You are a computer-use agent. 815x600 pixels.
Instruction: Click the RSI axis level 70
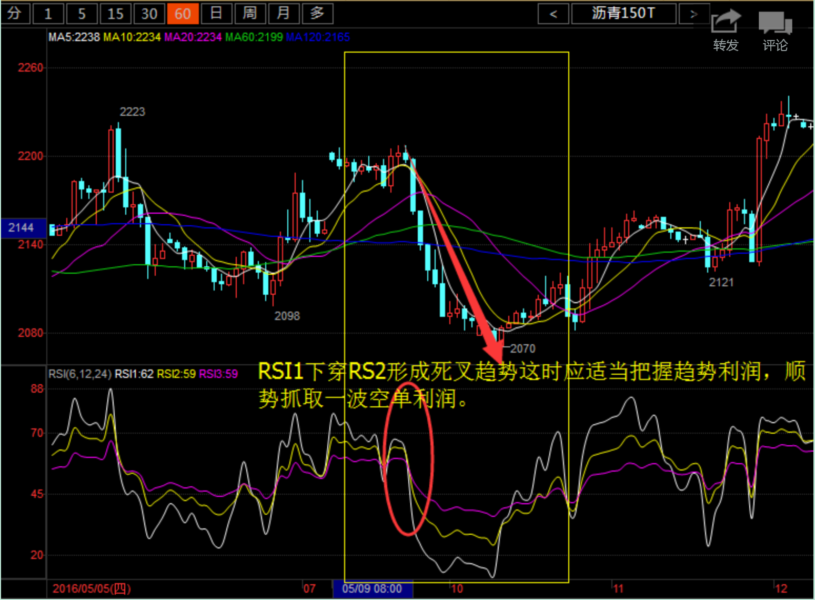coord(37,433)
